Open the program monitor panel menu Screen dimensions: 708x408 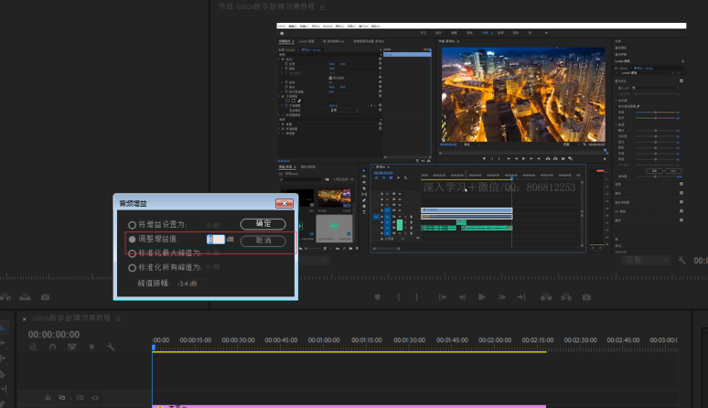322,6
